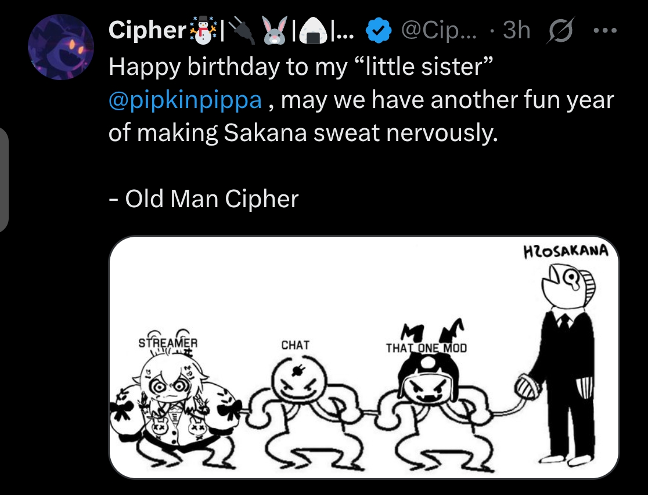Image resolution: width=648 pixels, height=495 pixels.
Task: Open image at the CHAT stick figure
Action: point(296,400)
